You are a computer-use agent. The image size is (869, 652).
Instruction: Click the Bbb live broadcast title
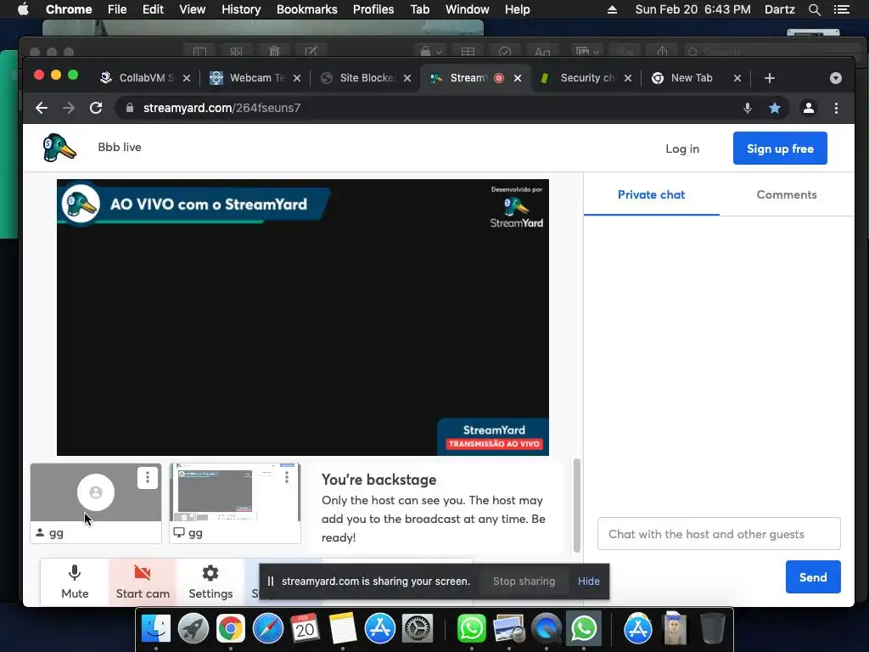[120, 147]
